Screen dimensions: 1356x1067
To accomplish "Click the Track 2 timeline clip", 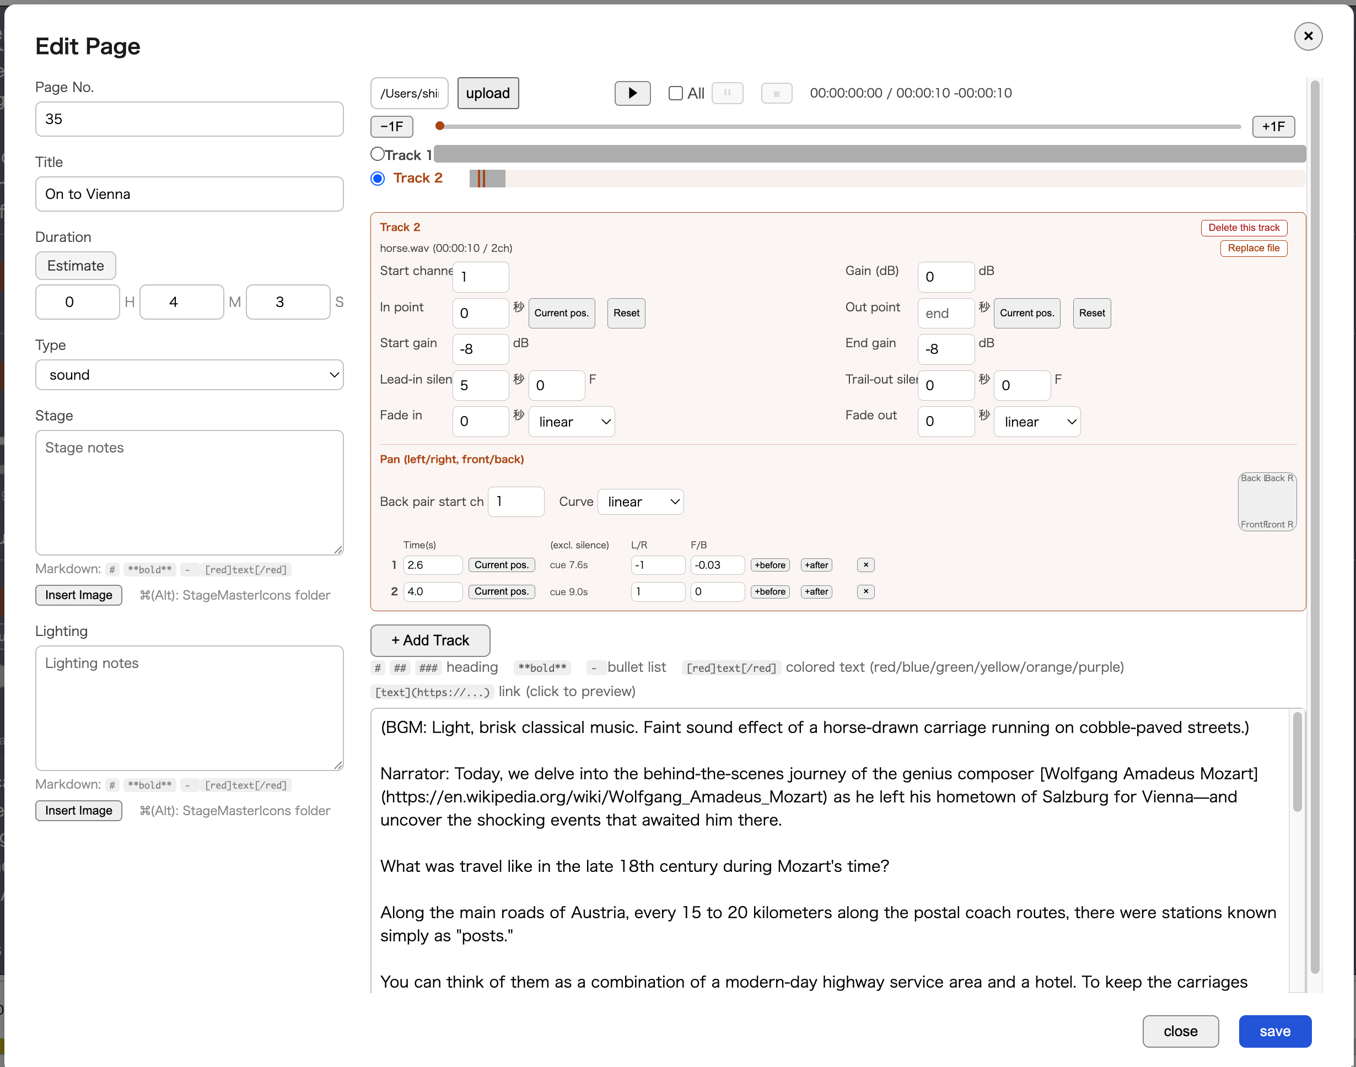I will [x=487, y=179].
